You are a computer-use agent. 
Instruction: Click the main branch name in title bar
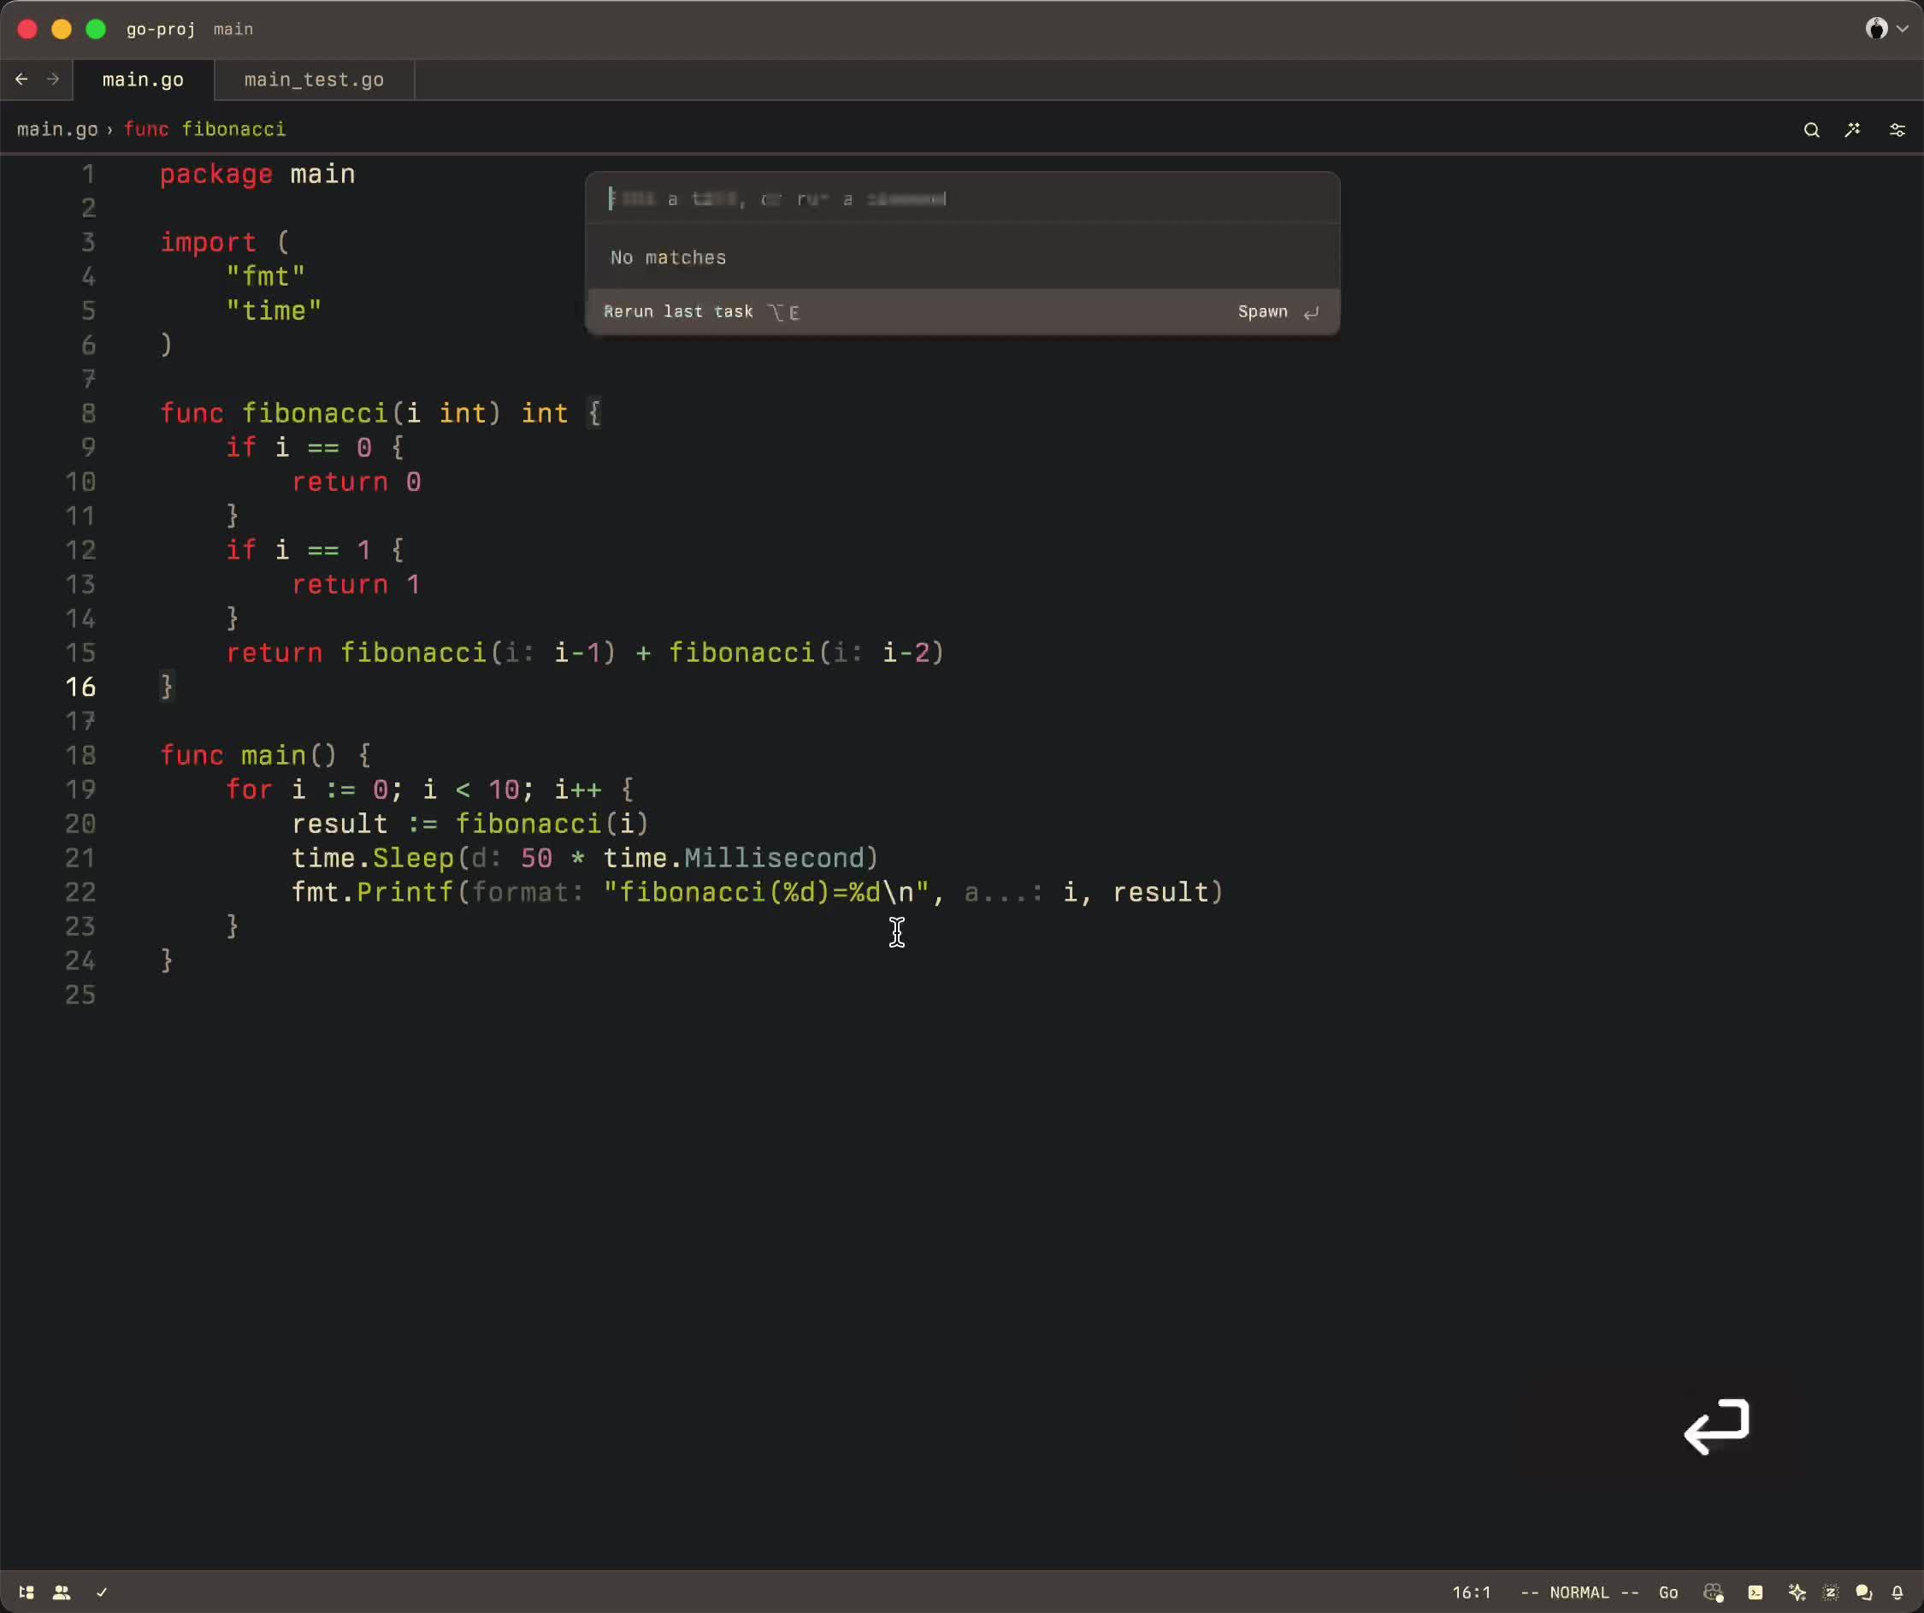(233, 29)
